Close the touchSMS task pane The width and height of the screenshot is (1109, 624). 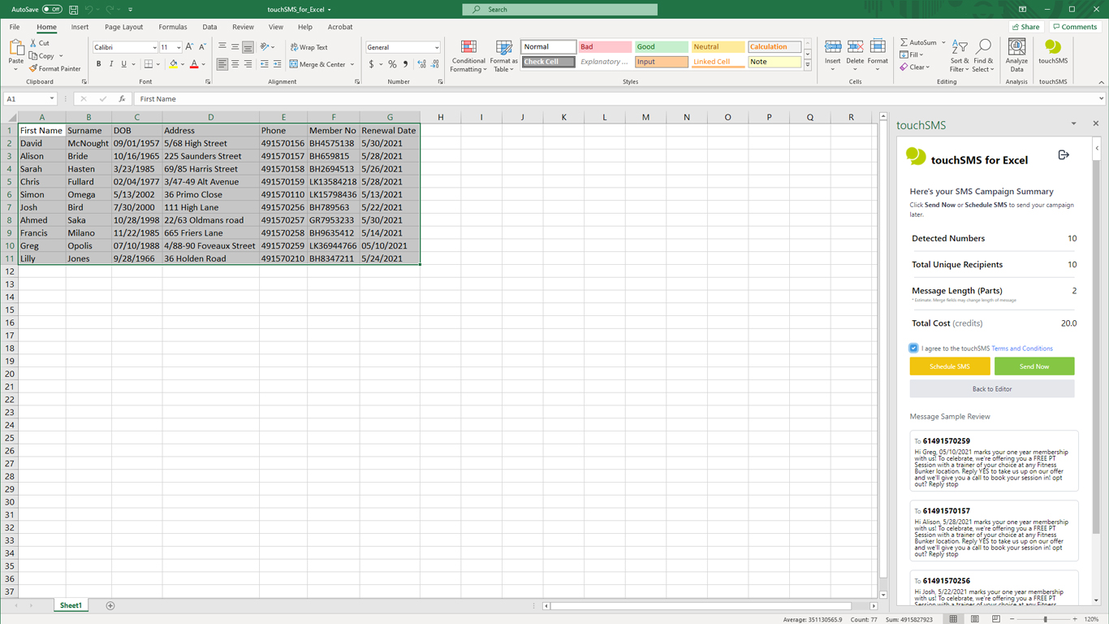pos(1095,124)
